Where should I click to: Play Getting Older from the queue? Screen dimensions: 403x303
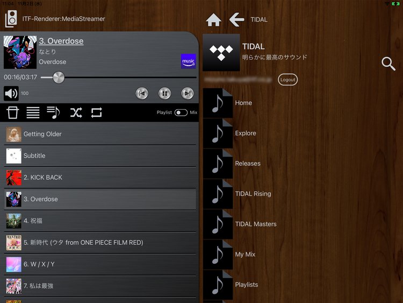coord(100,134)
